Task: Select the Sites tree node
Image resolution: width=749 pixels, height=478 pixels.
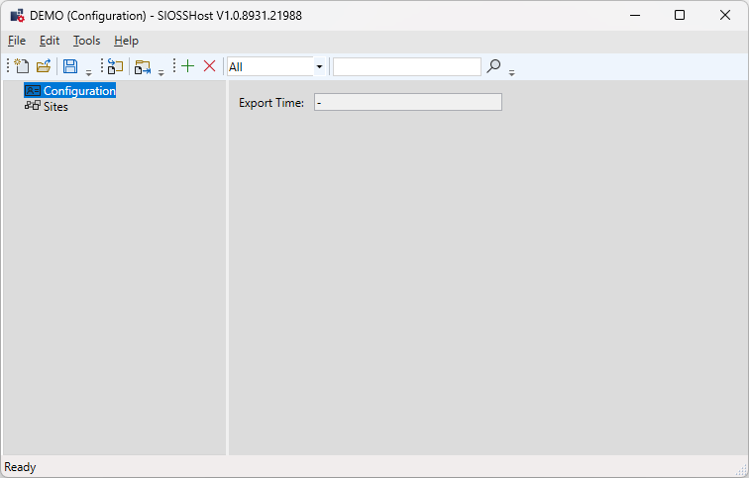Action: [x=55, y=106]
